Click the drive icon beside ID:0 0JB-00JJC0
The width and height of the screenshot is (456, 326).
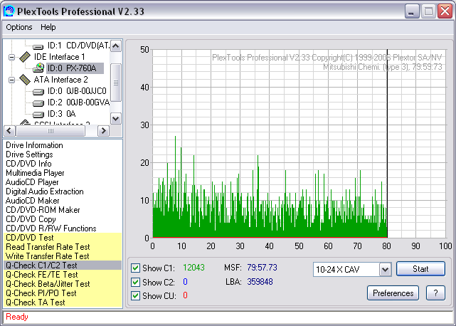click(38, 92)
